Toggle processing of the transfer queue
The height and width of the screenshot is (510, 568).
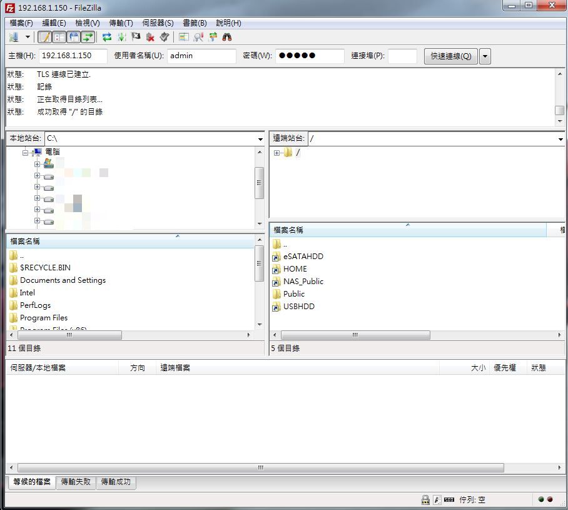122,37
